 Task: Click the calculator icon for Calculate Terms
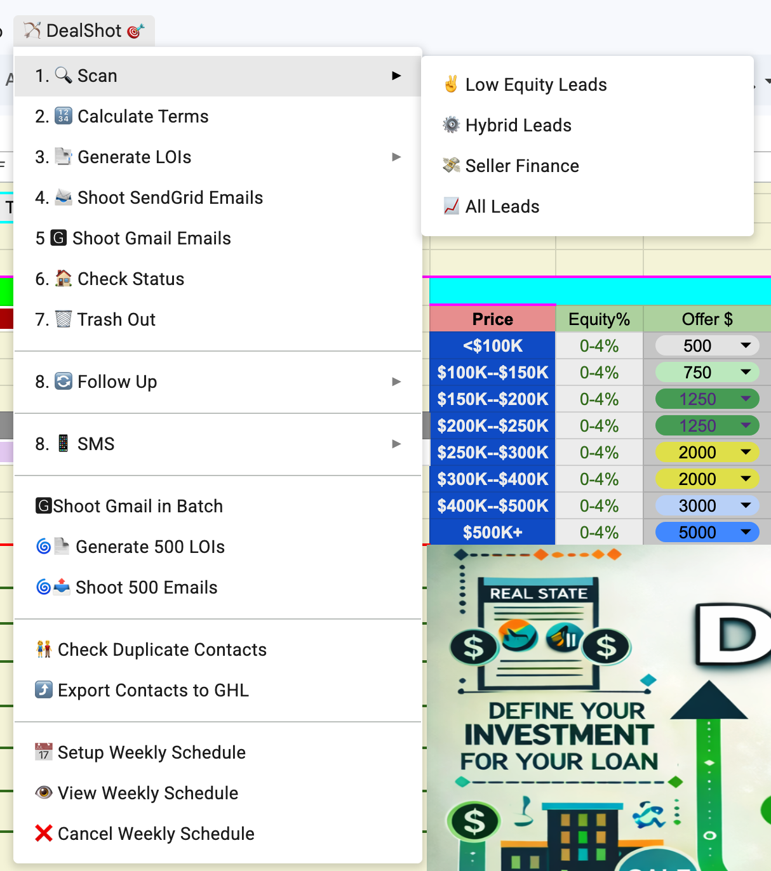[63, 116]
